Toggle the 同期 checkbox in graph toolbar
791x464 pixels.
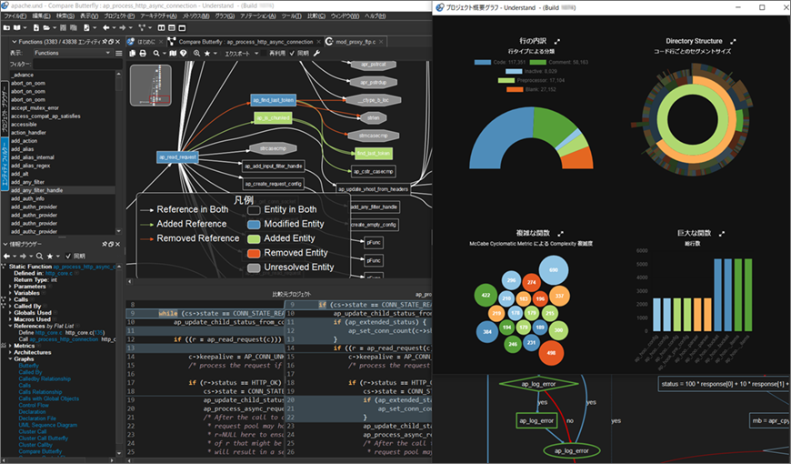point(292,53)
